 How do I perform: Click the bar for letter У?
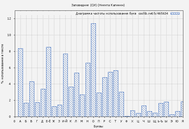(122, 104)
